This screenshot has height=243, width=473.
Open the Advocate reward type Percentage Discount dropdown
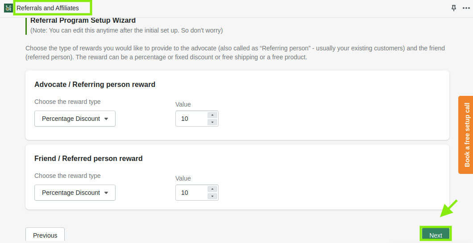[x=75, y=119]
